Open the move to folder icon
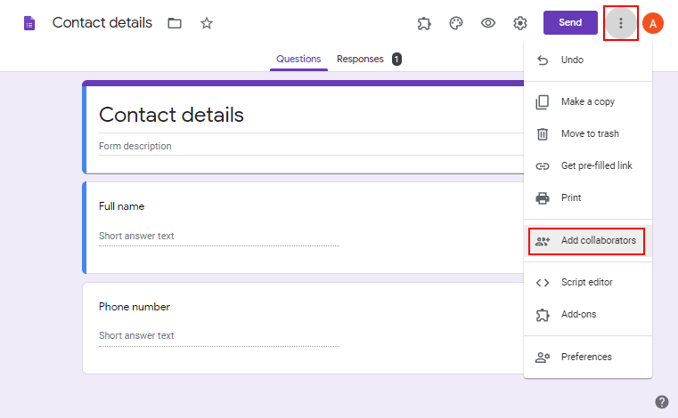 pyautogui.click(x=175, y=23)
